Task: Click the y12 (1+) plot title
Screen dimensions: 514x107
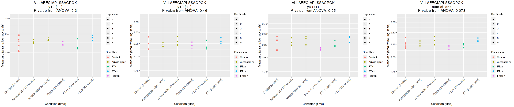Action: pos(55,7)
